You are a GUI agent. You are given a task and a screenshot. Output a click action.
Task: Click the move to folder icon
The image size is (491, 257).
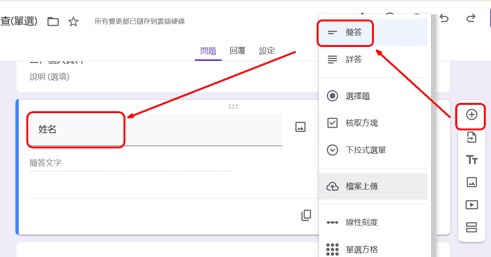[x=53, y=22]
